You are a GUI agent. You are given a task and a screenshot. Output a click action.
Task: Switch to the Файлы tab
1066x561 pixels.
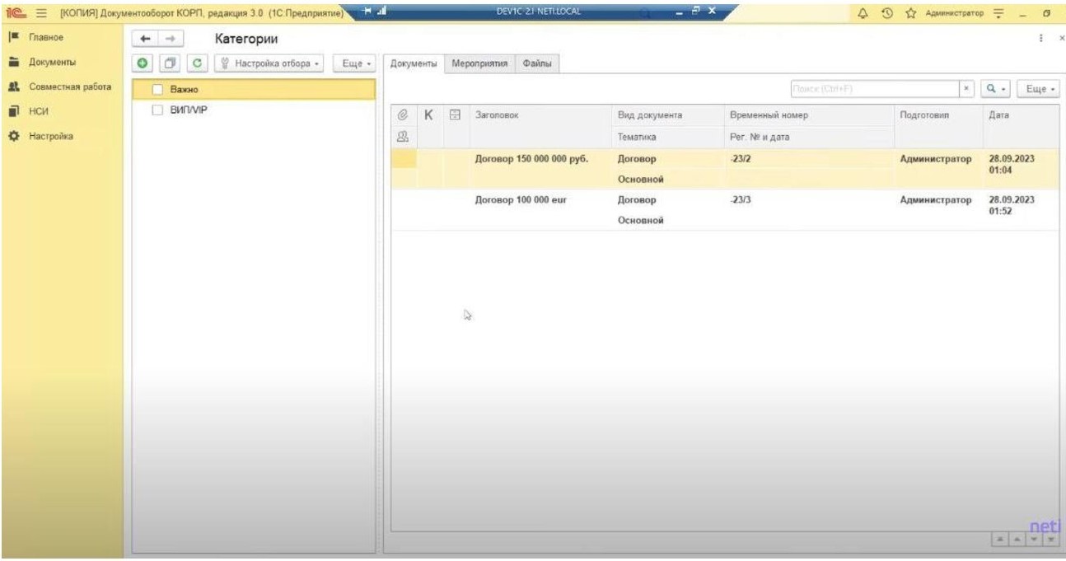(540, 64)
